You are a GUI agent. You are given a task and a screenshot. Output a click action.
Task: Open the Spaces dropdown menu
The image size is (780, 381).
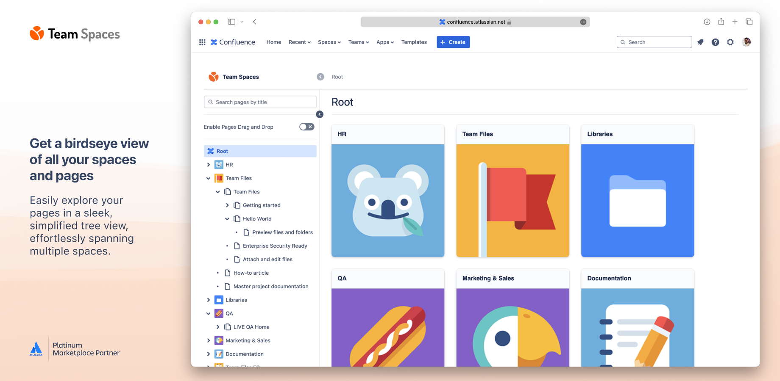(x=329, y=42)
